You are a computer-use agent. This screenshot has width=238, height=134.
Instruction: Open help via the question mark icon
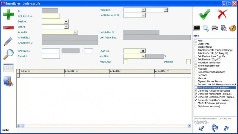pyautogui.click(x=233, y=28)
